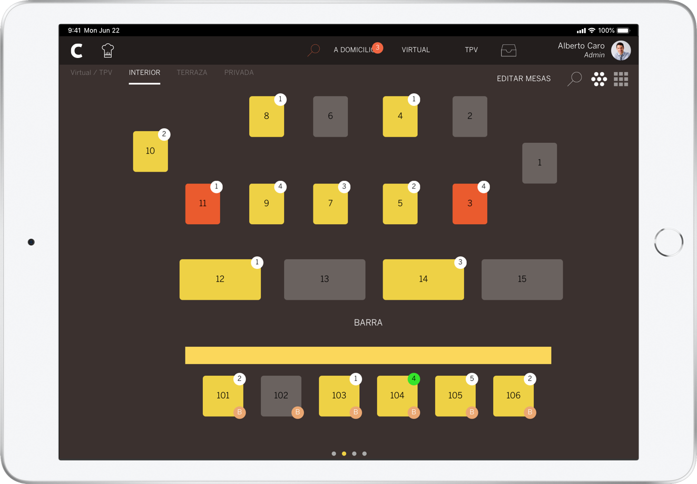This screenshot has width=697, height=484.
Task: Select the orange table 11
Action: click(x=202, y=204)
